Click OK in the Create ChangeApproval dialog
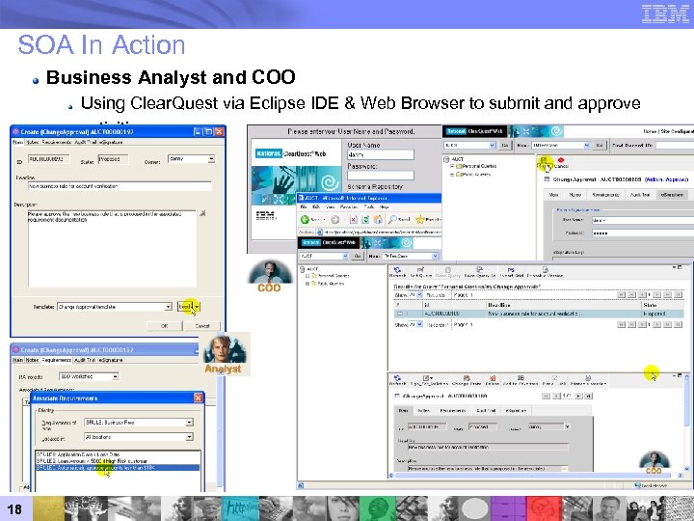The image size is (694, 521). pos(164,326)
